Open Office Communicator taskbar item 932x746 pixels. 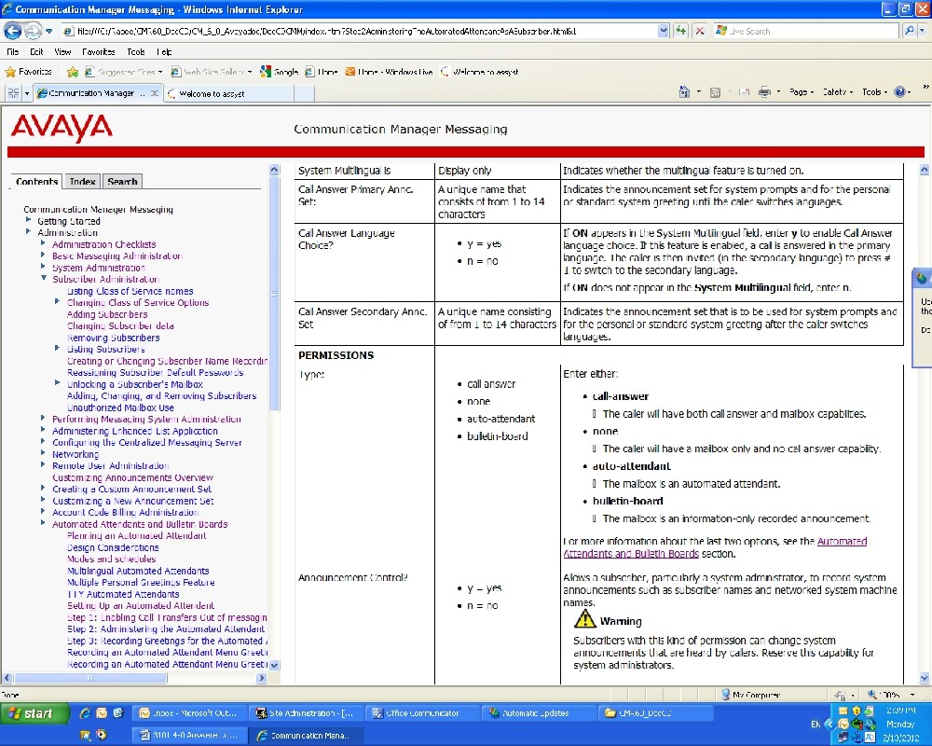pos(421,712)
